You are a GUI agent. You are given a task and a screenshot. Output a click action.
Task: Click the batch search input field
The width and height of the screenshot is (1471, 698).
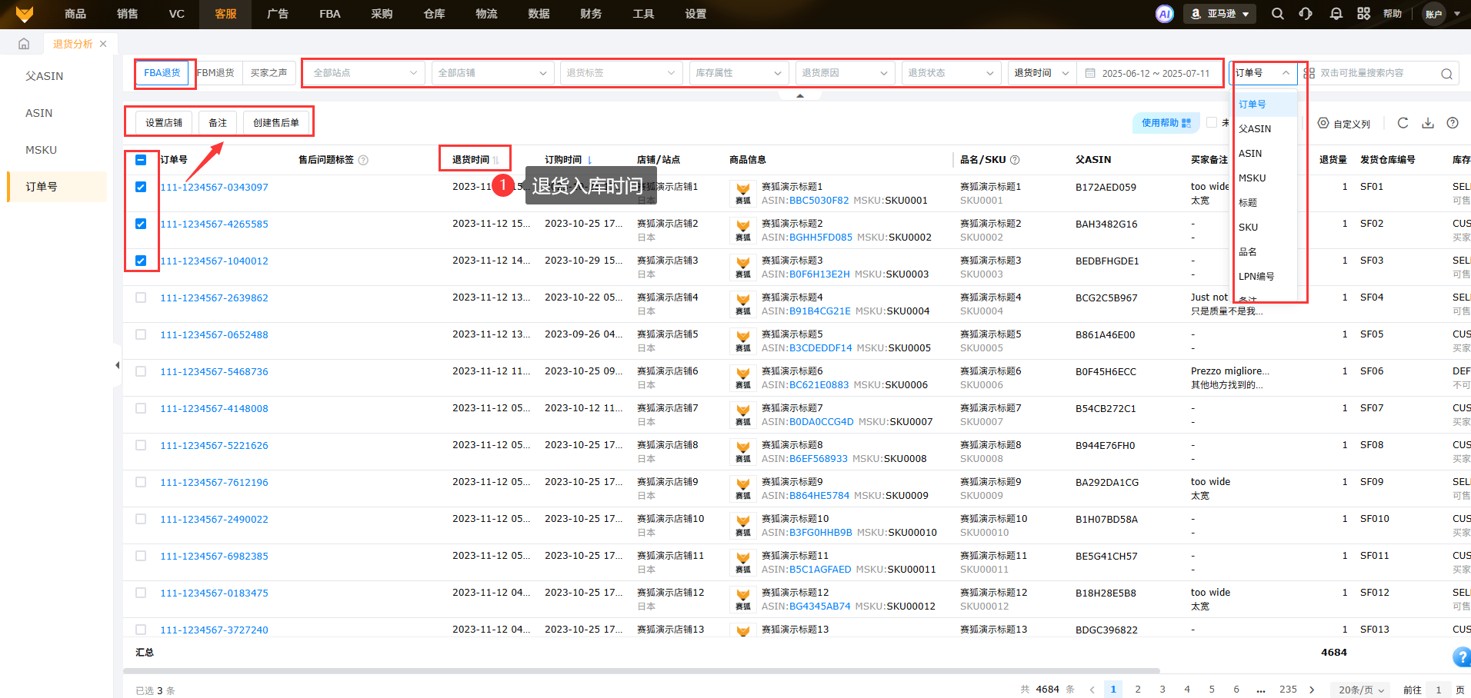coord(1377,73)
